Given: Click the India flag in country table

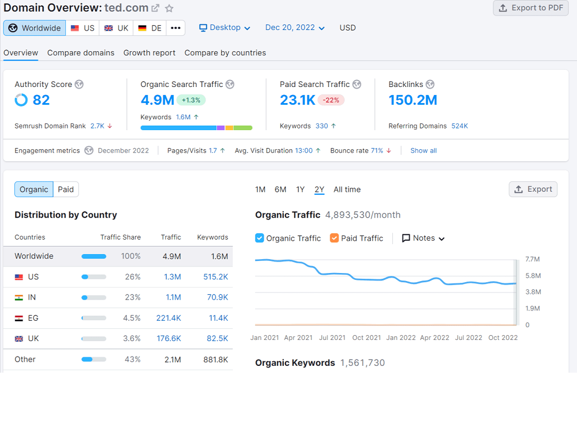Looking at the screenshot, I should click(x=19, y=298).
